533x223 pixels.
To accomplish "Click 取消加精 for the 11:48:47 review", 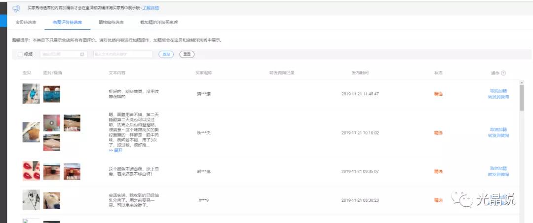I will tap(498, 91).
